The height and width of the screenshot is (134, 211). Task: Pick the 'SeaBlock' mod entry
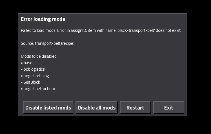point(32,82)
